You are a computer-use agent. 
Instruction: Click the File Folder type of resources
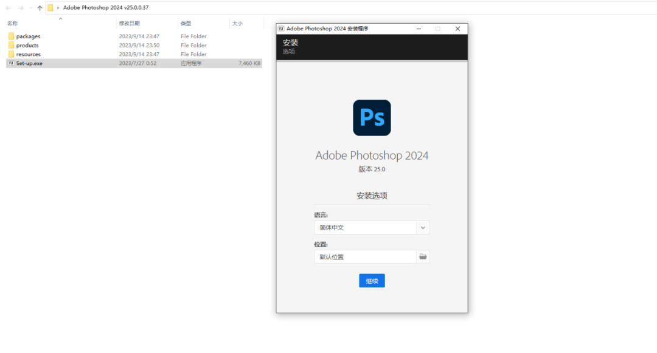193,54
